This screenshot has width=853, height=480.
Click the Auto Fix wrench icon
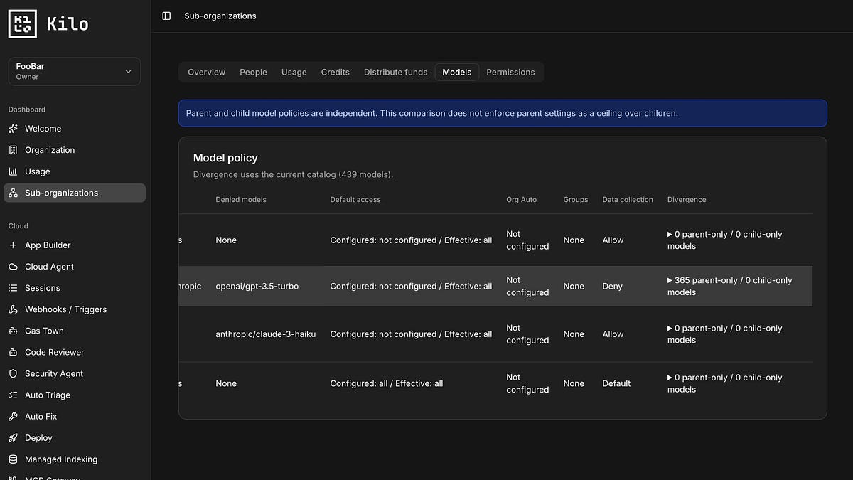(13, 416)
